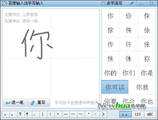Choose candidate character 侏
Image resolution: width=158 pixels, height=120 pixels.
tap(129, 30)
